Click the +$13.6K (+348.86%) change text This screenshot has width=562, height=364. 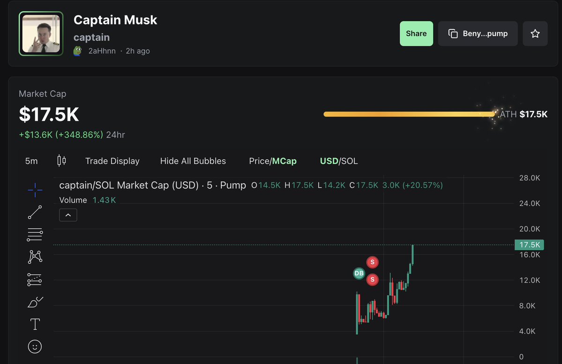(61, 135)
